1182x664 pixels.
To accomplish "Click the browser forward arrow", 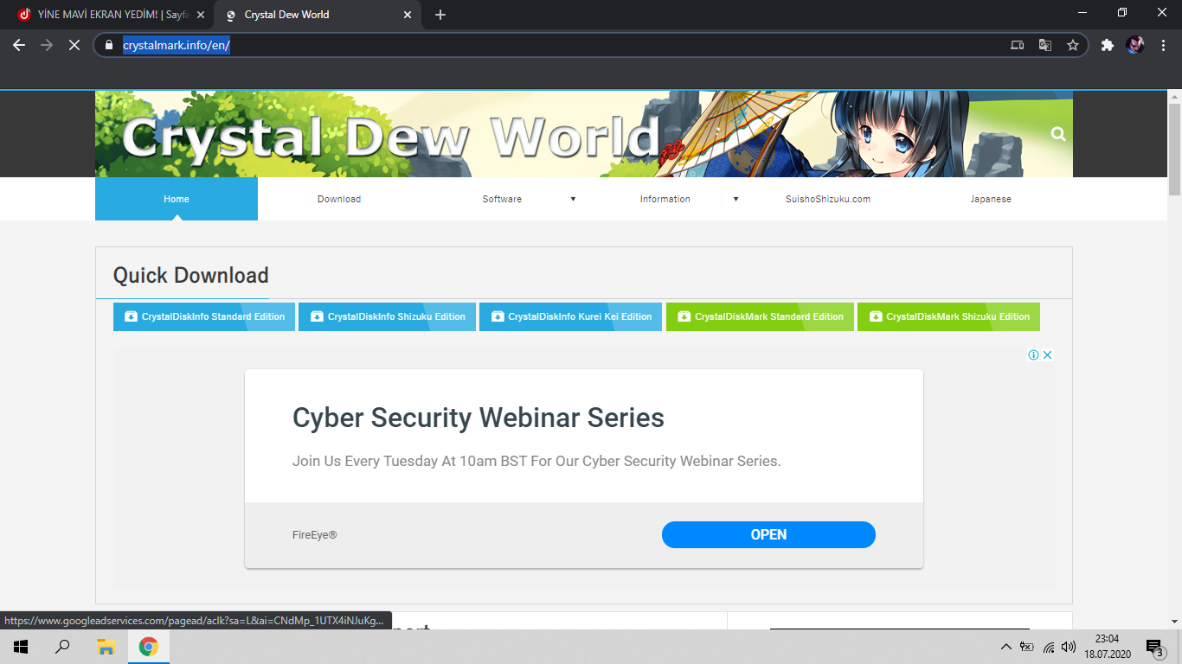I will pos(47,45).
